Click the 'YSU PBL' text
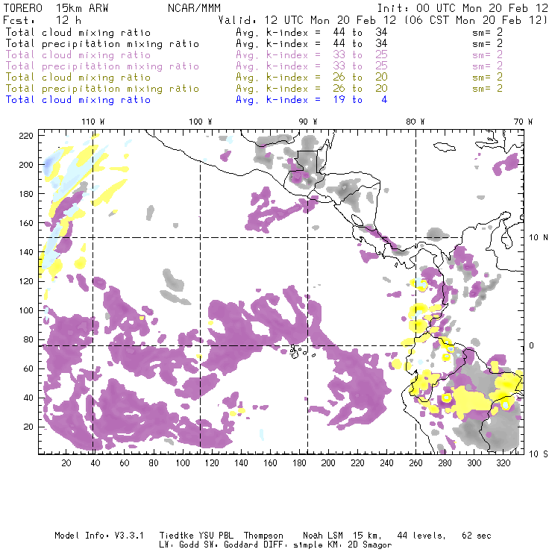This screenshot has height=552, width=552. click(x=216, y=536)
